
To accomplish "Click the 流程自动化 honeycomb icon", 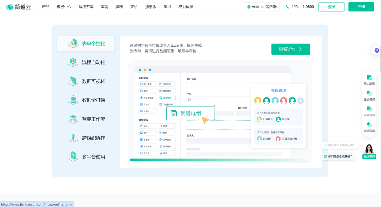I will point(73,62).
